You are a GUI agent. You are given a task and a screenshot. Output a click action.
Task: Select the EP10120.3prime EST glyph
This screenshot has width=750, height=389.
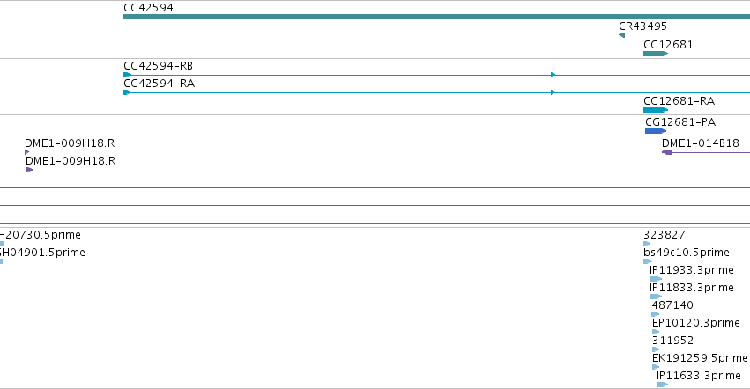click(656, 332)
